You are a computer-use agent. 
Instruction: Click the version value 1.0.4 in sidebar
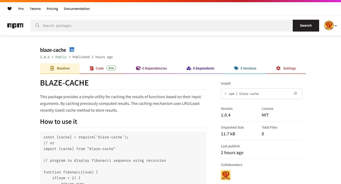pos(226,115)
